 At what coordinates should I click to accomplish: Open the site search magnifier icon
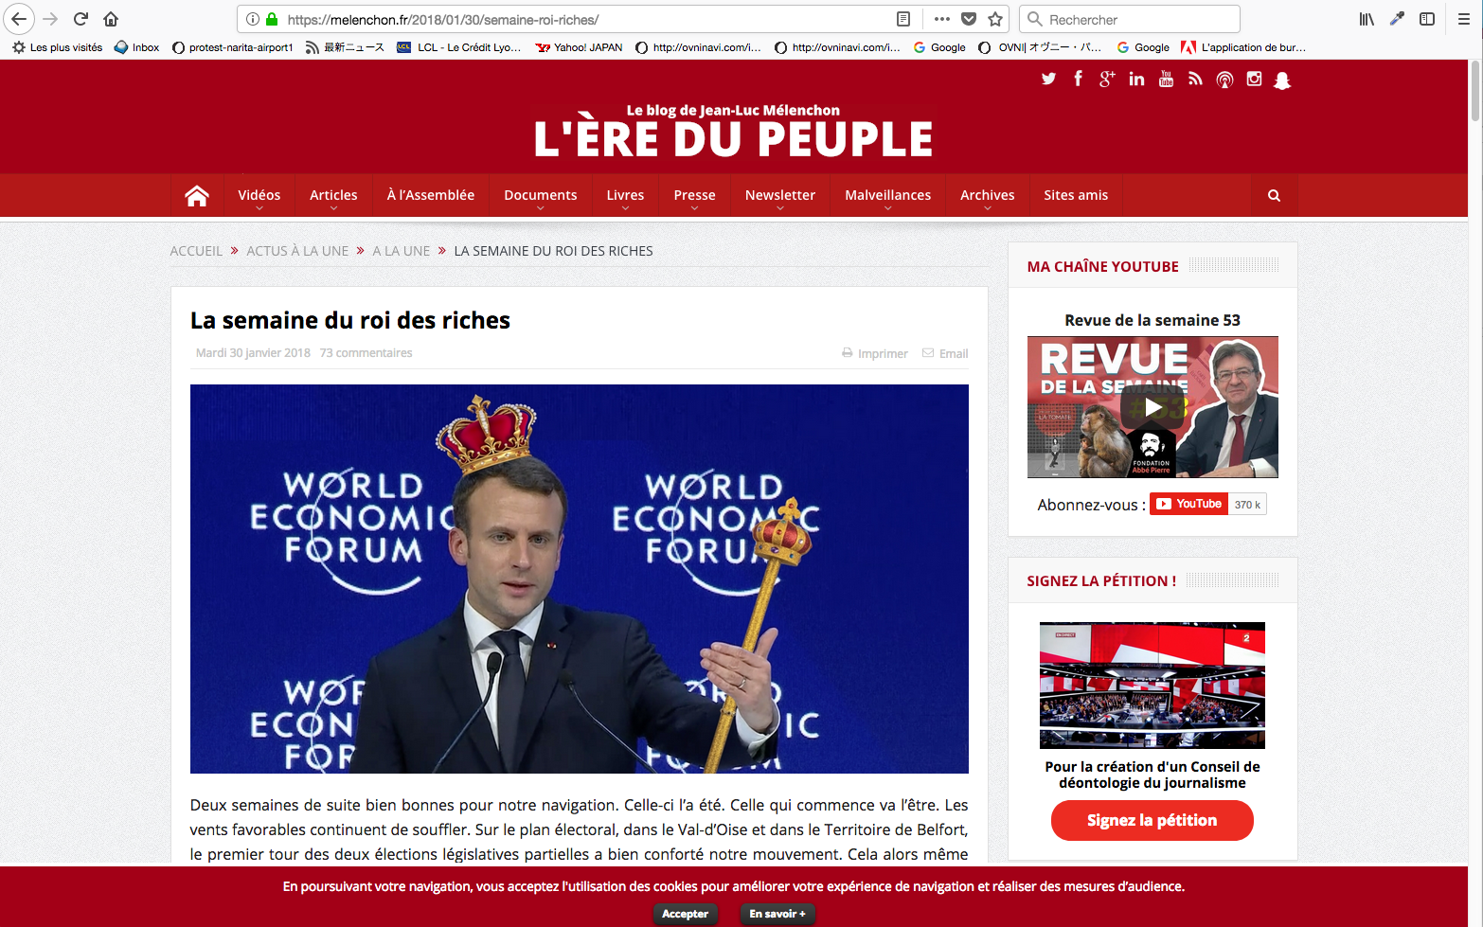tap(1274, 195)
